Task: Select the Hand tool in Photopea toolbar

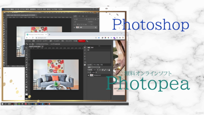Action: [x=26, y=90]
